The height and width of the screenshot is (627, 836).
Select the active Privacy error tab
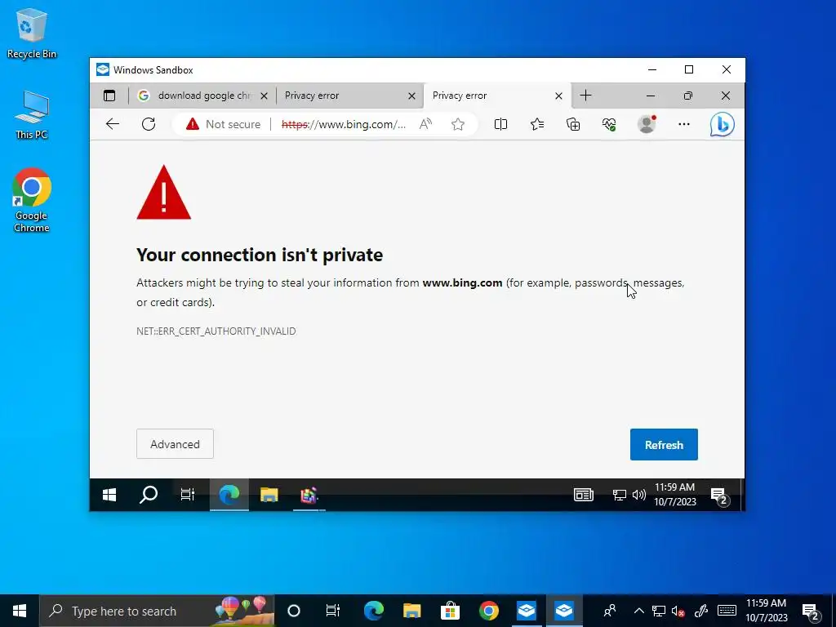pyautogui.click(x=497, y=96)
